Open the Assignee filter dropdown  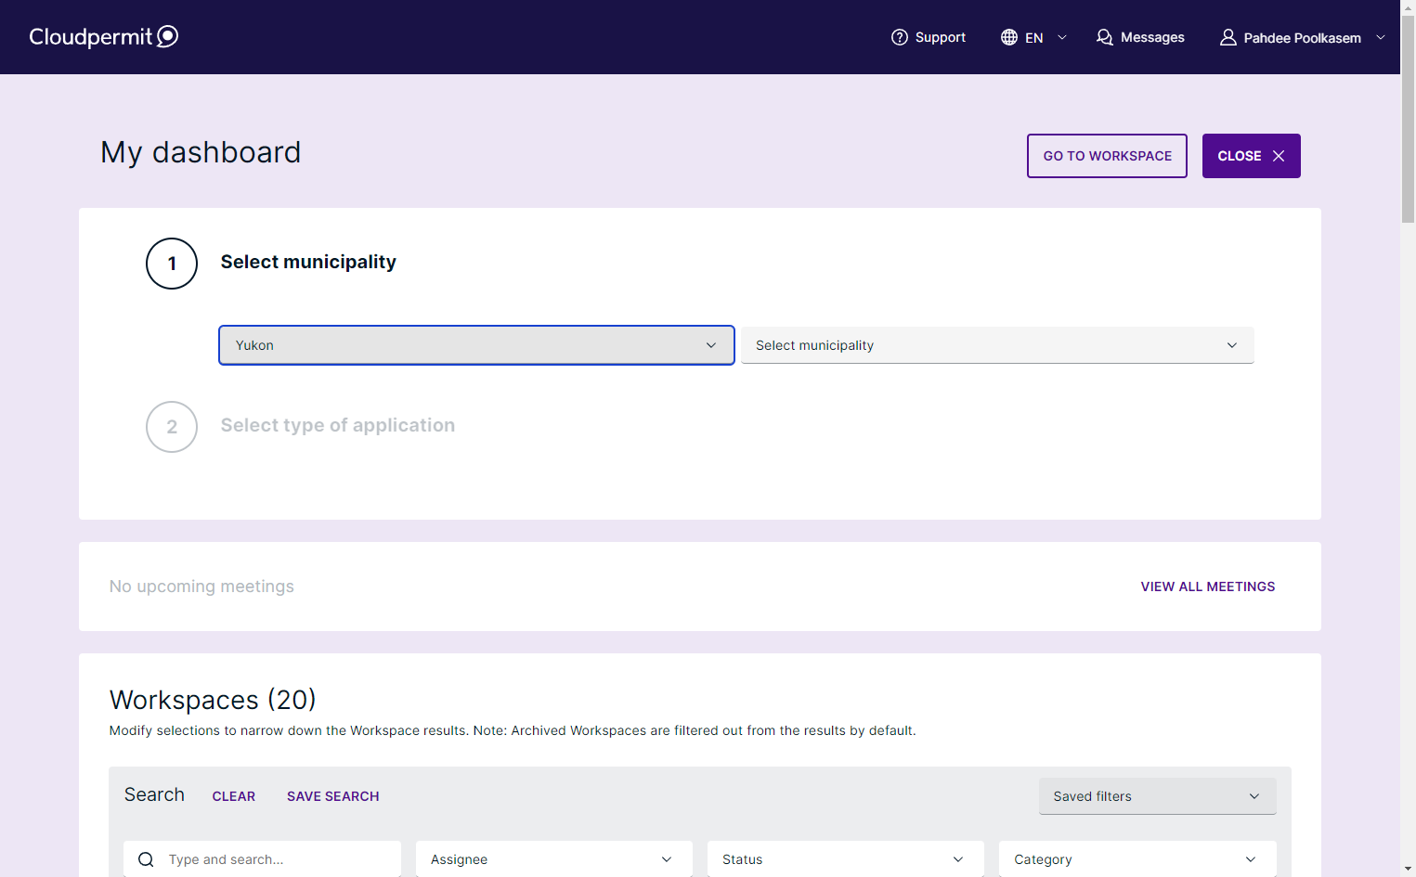[554, 859]
